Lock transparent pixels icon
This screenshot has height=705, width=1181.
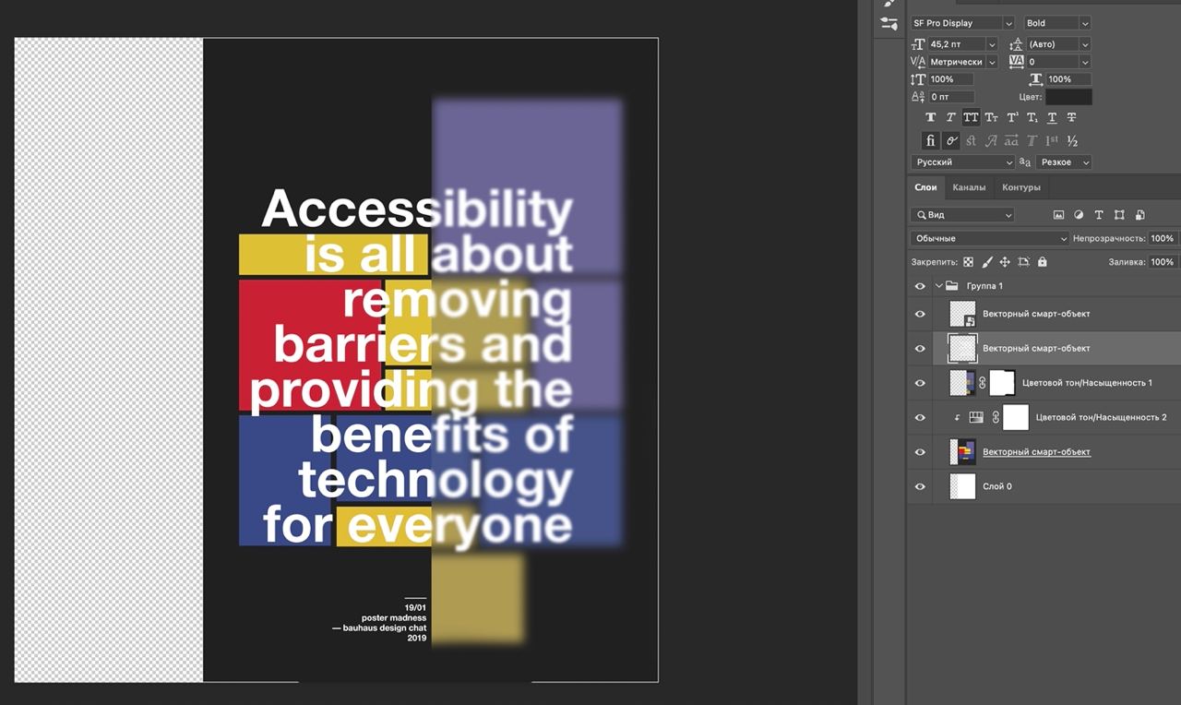click(x=968, y=262)
